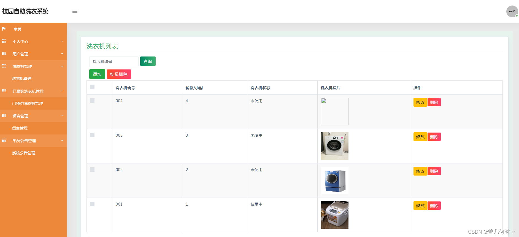The image size is (519, 237).
Task: Click the grid icon beside 系统公告管理 parent menu
Action: [4, 141]
